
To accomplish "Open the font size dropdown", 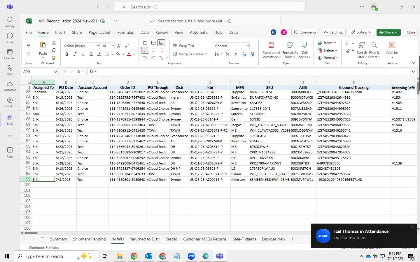I will tap(112, 46).
